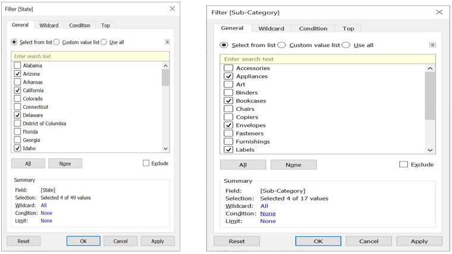
Task: Apply the State filter
Action: tap(158, 241)
